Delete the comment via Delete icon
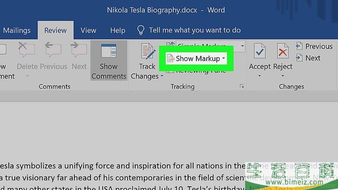 (x=27, y=50)
